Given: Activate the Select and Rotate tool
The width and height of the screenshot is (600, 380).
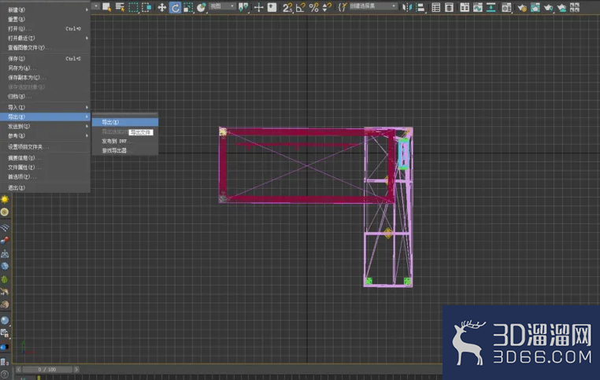Looking at the screenshot, I should (x=176, y=7).
